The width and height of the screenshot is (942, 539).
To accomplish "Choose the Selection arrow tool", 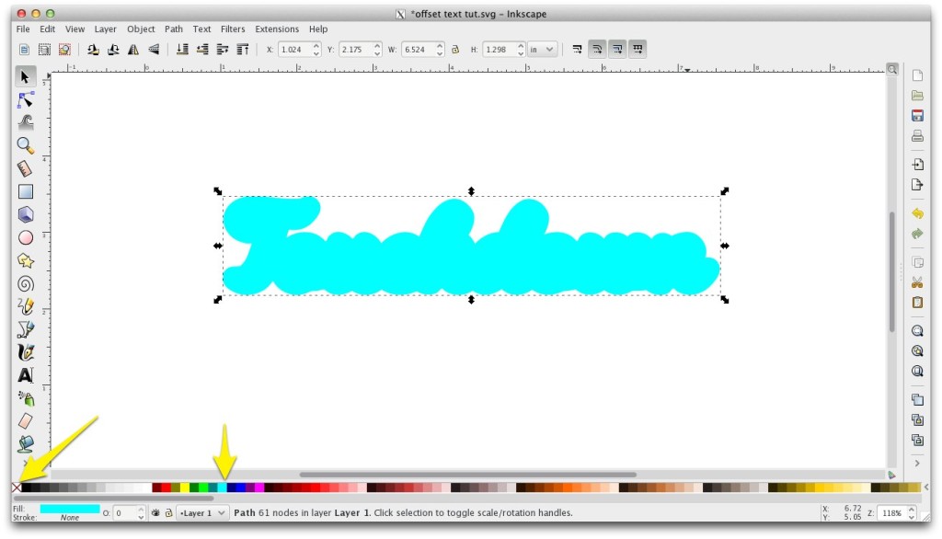I will [x=25, y=77].
